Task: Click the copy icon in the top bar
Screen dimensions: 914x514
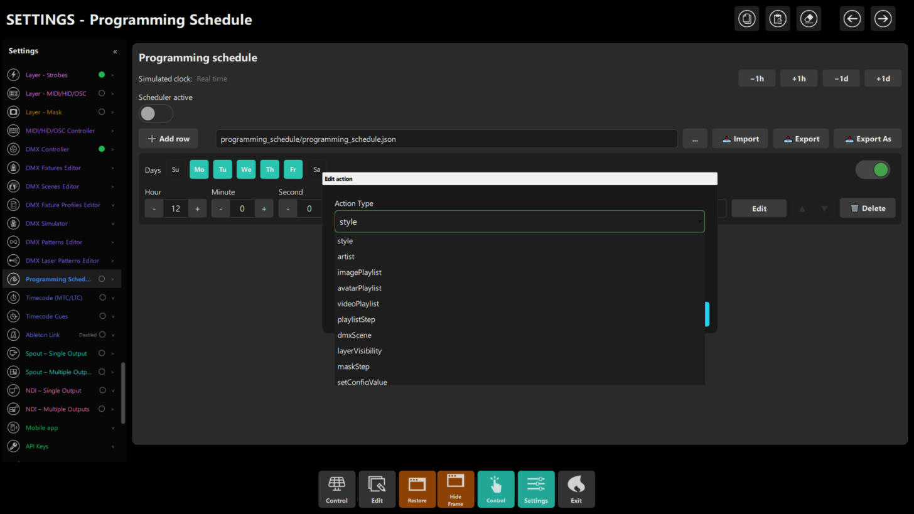Action: [x=747, y=19]
